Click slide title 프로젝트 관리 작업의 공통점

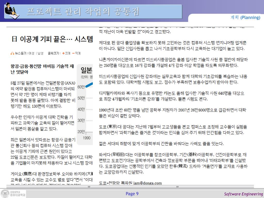(83, 12)
